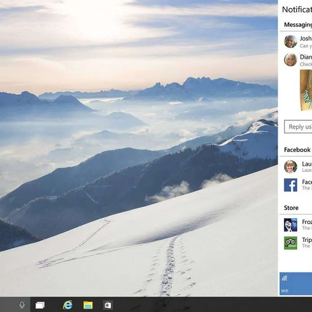Toggle the Wifi quick action tile
Screen dimensions: 312x312
tap(295, 284)
